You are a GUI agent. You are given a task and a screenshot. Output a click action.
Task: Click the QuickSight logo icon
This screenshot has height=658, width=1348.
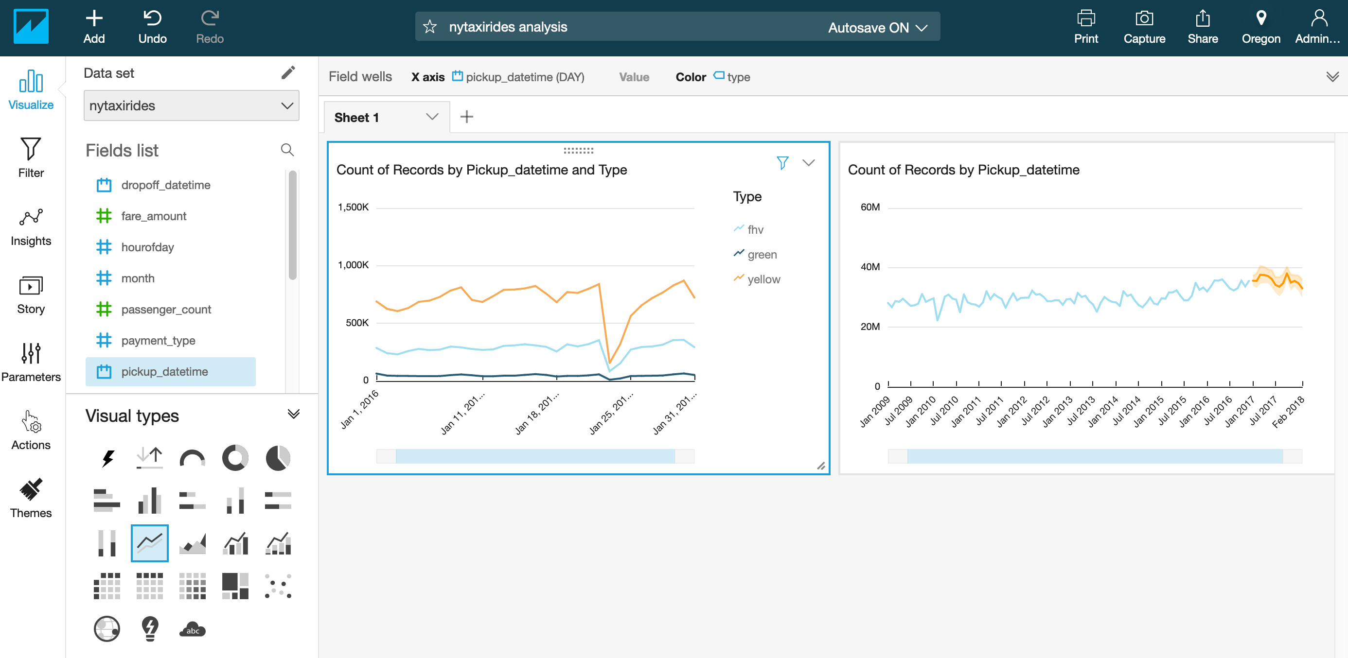[31, 27]
